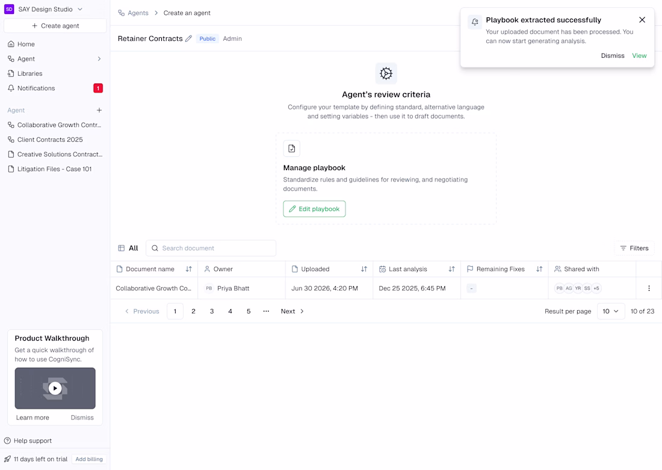Viewport: 662px width, 470px height.
Task: Open Litigation Files - Case 101 agent
Action: [54, 169]
